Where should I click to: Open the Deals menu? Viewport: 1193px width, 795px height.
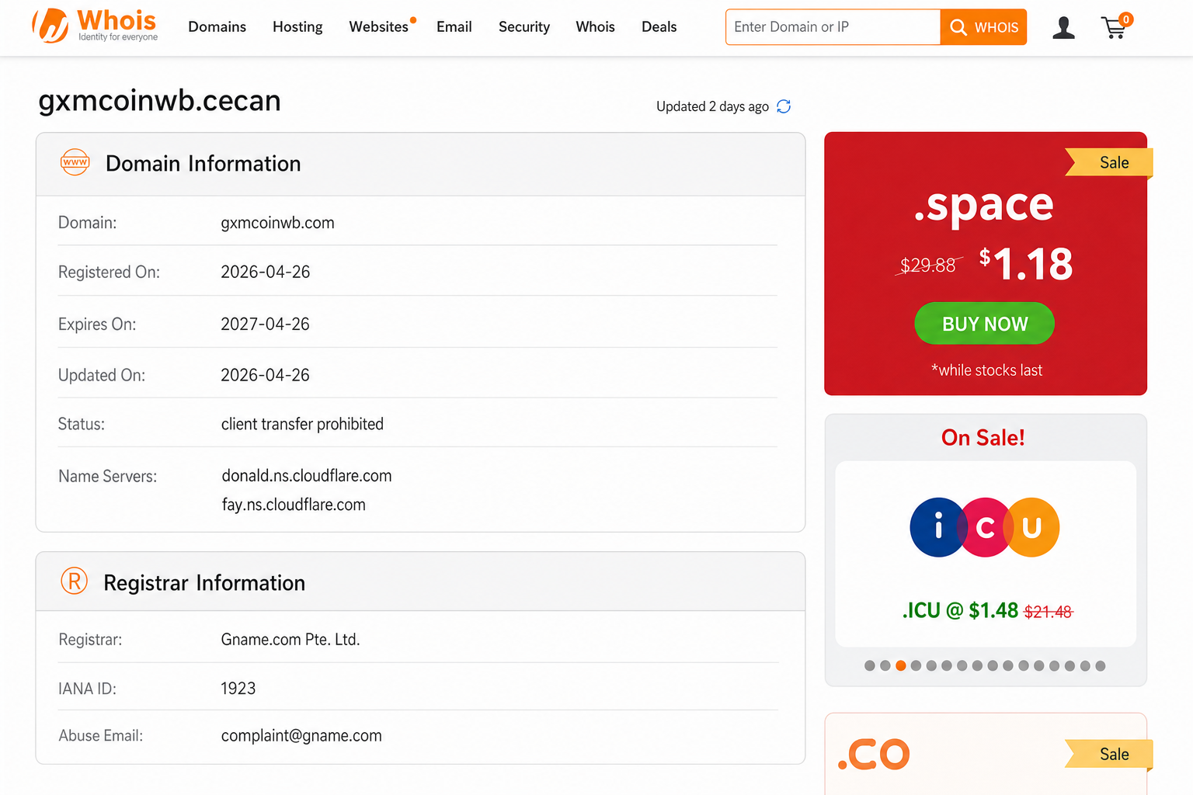click(x=659, y=27)
